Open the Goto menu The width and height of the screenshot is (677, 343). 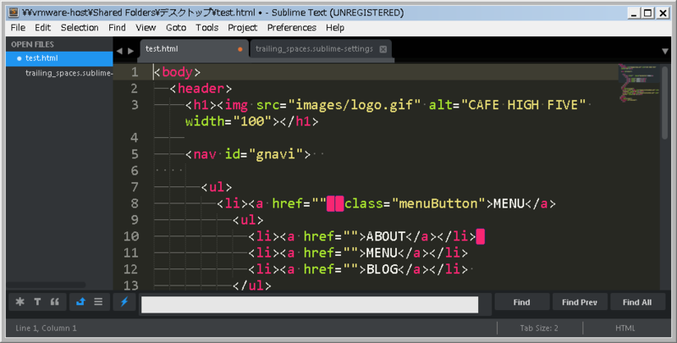click(176, 28)
